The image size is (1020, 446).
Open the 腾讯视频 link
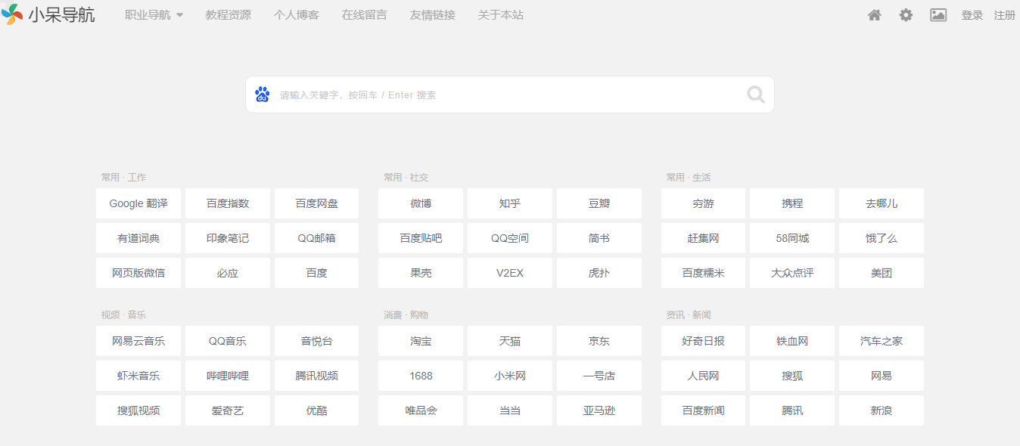click(x=317, y=376)
